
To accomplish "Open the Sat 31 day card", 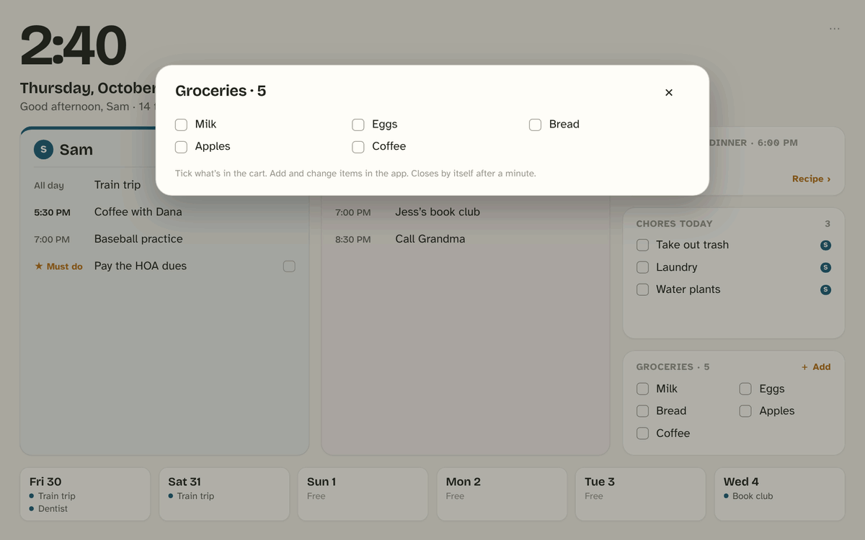I will click(x=223, y=495).
